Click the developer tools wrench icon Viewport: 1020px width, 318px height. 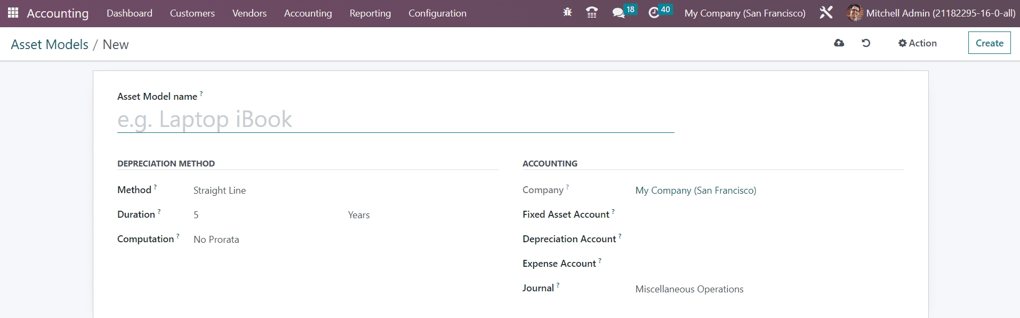(826, 13)
